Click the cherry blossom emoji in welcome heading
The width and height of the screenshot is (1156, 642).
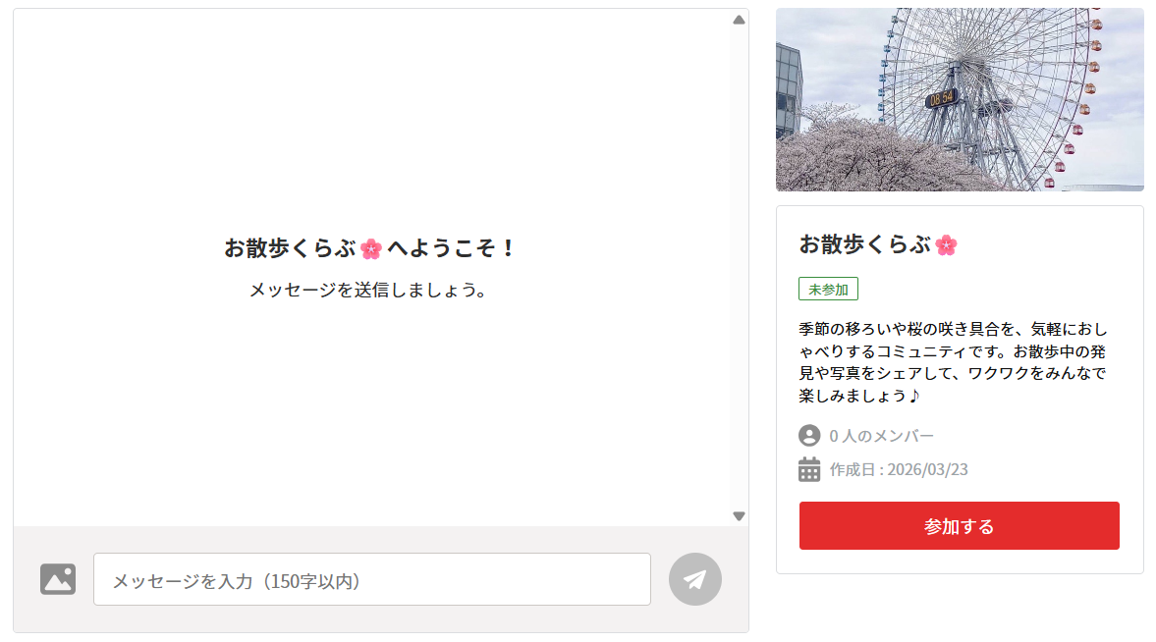371,248
